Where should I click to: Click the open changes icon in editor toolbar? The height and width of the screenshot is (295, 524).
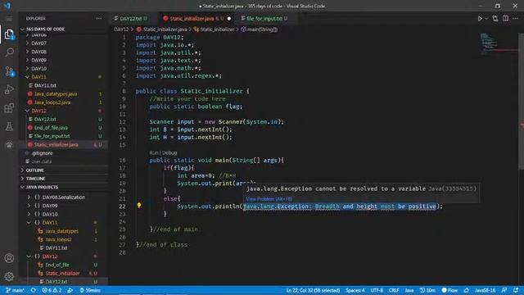[x=495, y=18]
